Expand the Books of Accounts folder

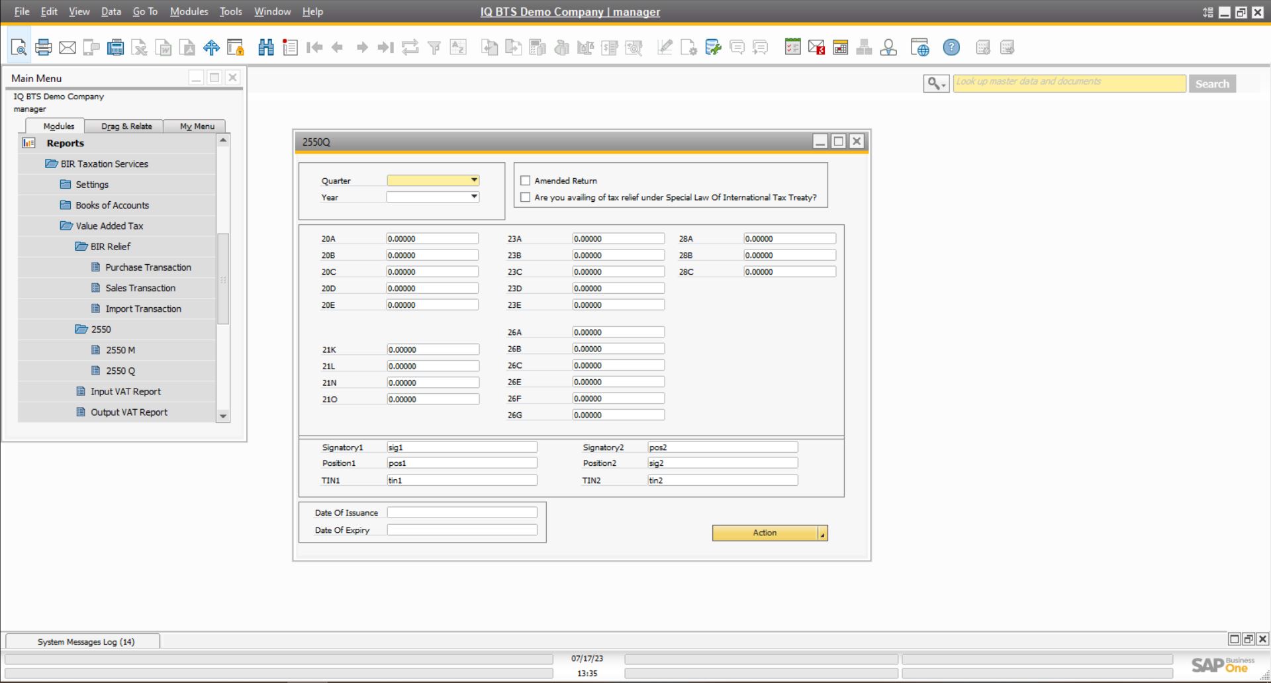pyautogui.click(x=66, y=205)
